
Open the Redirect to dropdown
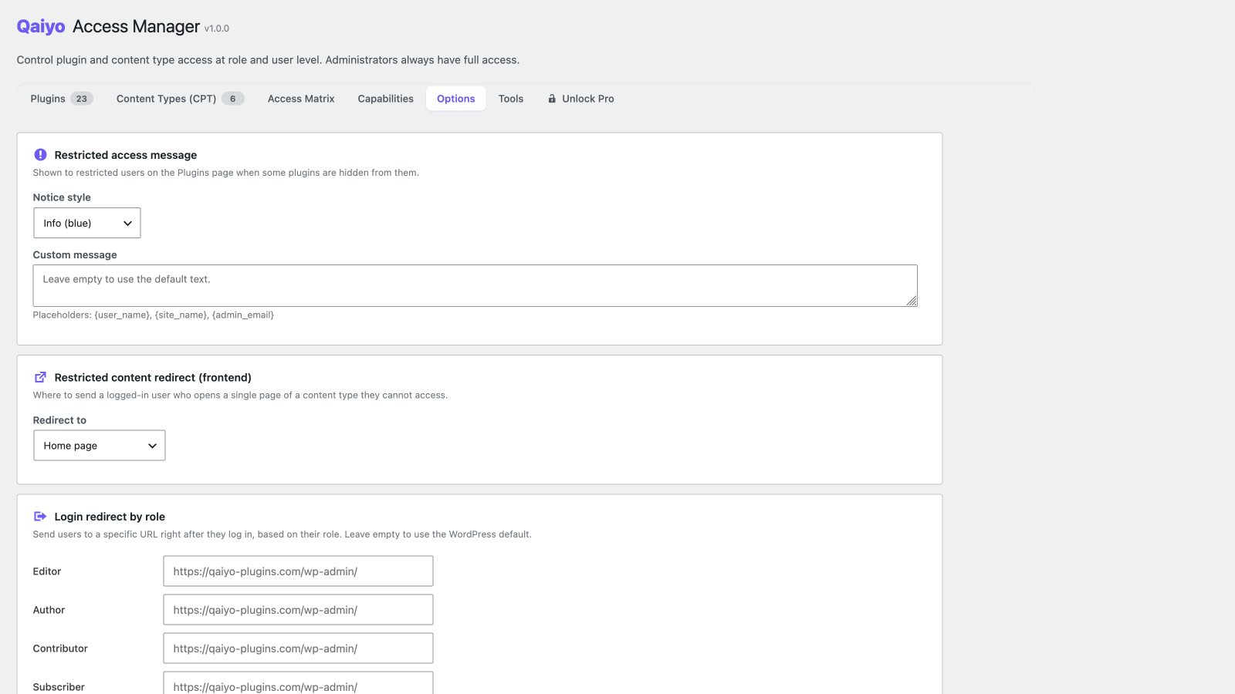(x=100, y=446)
